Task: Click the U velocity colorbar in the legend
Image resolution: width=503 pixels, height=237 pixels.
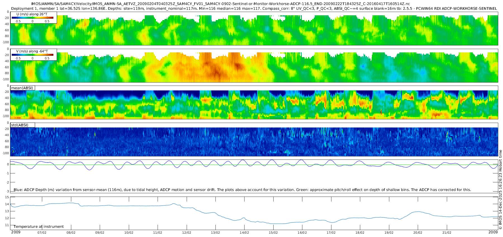Action: coord(32,18)
